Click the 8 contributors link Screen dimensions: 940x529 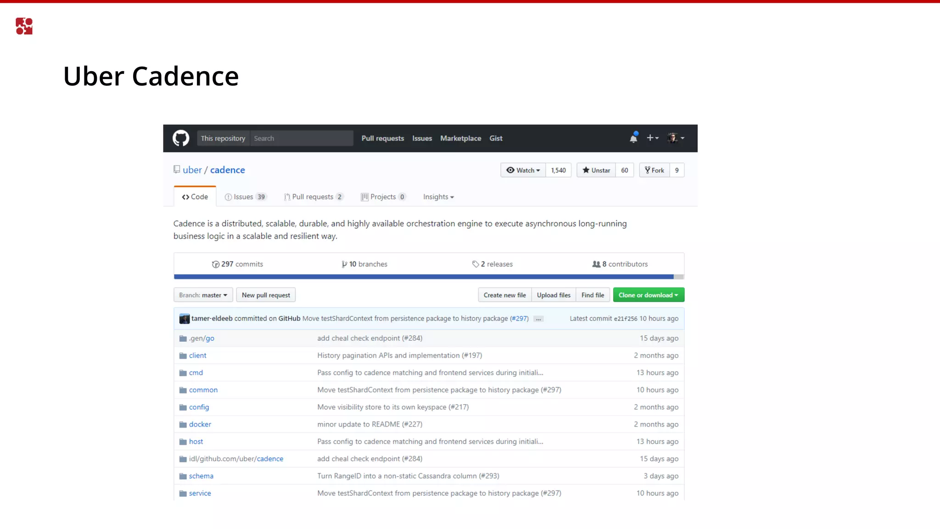click(x=620, y=264)
